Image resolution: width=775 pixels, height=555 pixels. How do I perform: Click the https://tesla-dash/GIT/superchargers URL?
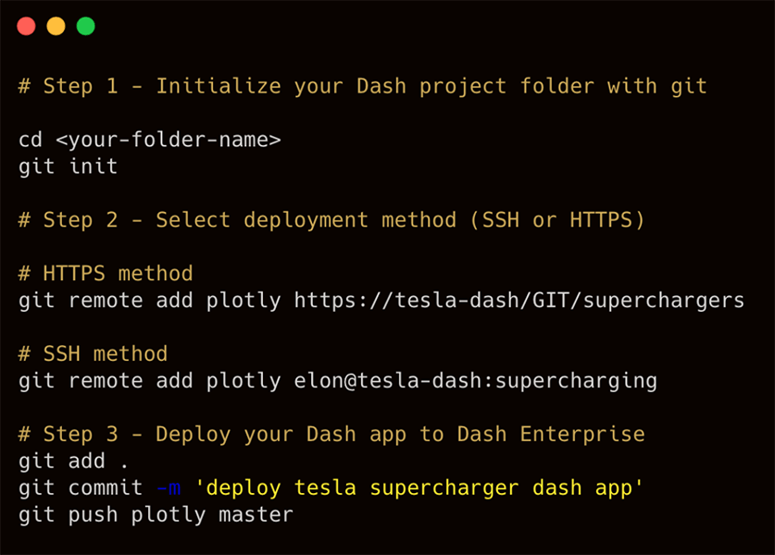click(519, 301)
